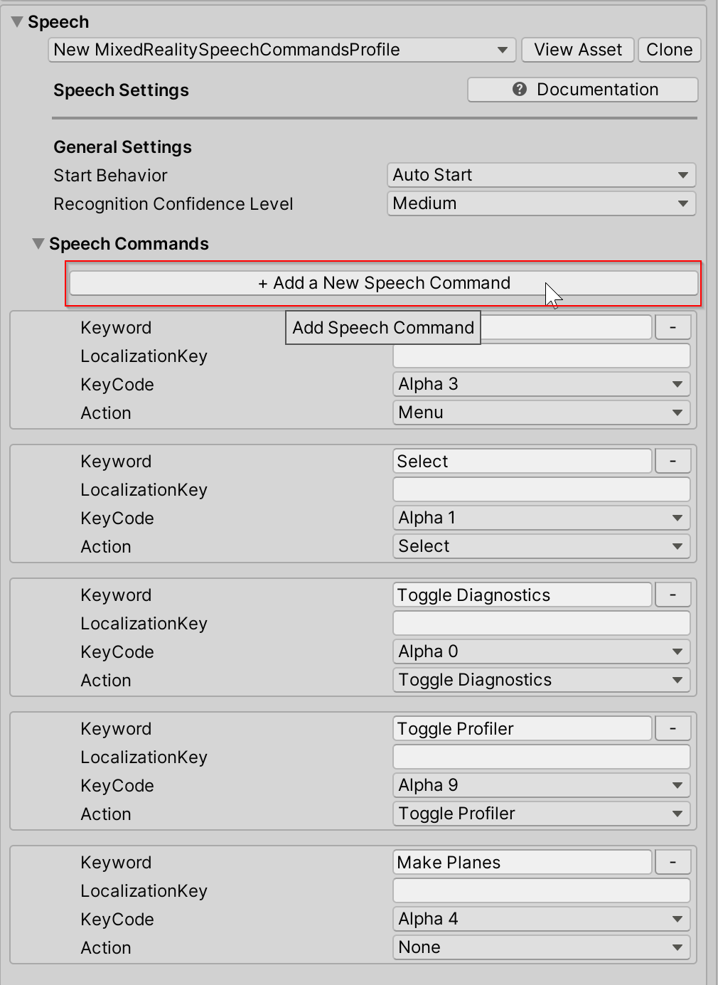Click LocalizationKey field under Make Planes
This screenshot has width=718, height=985.
pyautogui.click(x=542, y=890)
